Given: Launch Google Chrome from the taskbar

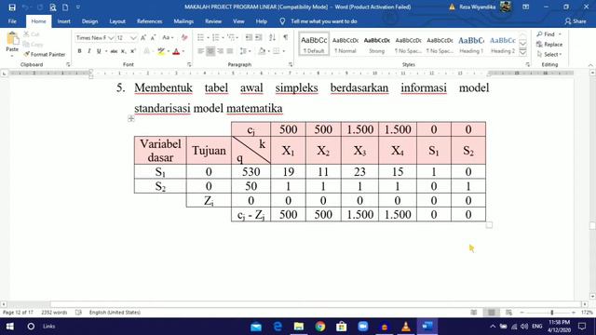Looking at the screenshot, I should coord(320,327).
